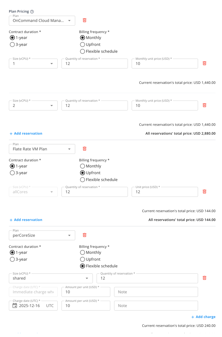The width and height of the screenshot is (222, 337).
Task: Delete the Flate Rate VM Plan
Action: pos(85,149)
